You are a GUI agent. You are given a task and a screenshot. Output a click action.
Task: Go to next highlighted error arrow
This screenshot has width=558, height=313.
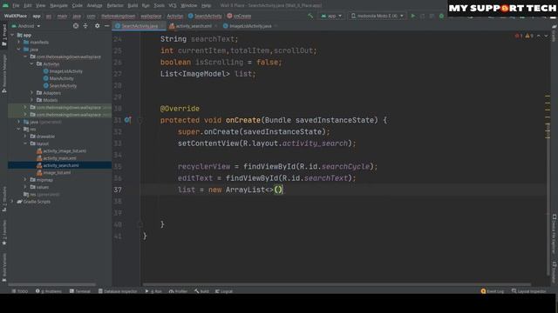(x=546, y=36)
